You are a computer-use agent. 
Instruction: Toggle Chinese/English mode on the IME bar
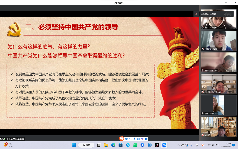[126, 139]
